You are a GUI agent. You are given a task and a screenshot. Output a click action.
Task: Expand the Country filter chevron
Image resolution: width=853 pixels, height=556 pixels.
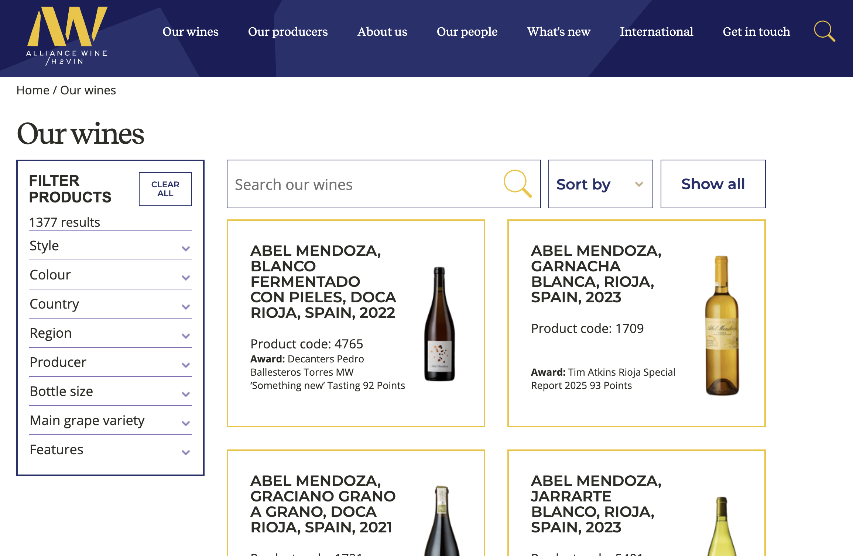pyautogui.click(x=186, y=306)
